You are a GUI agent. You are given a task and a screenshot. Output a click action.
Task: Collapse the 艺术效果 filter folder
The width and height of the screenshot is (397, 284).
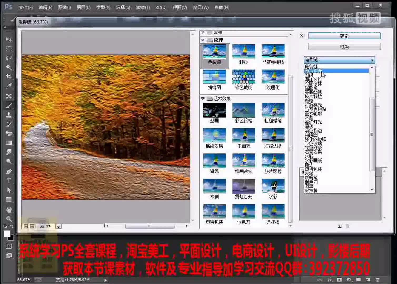click(x=202, y=98)
